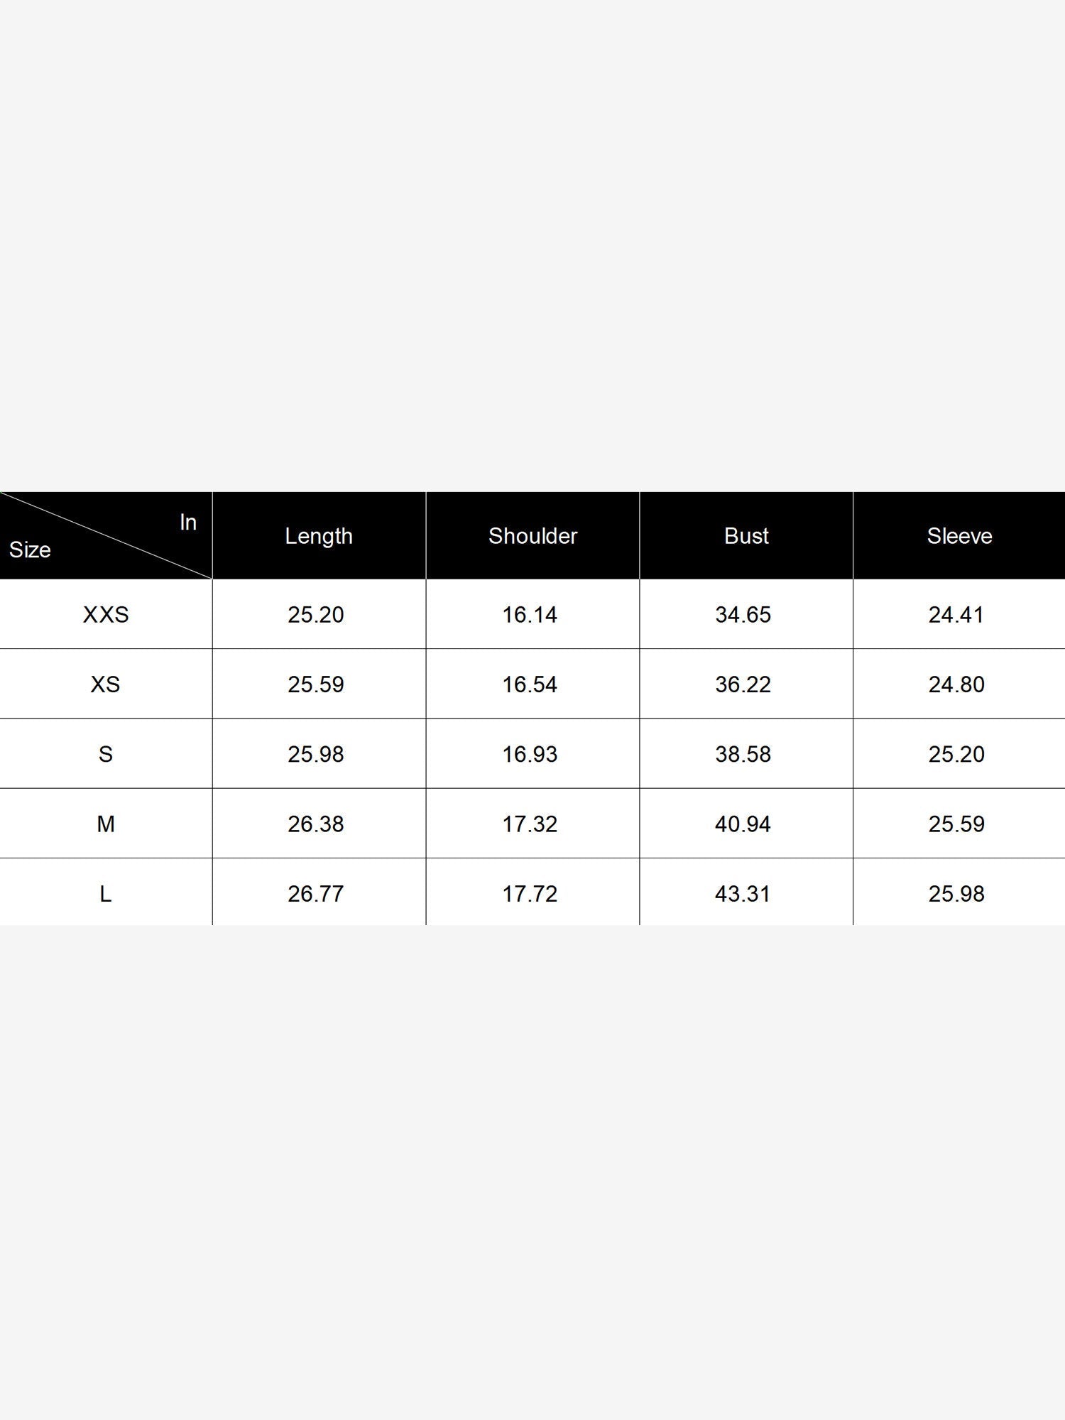1065x1420 pixels.
Task: Click the Sleeve column header
Action: tap(959, 536)
